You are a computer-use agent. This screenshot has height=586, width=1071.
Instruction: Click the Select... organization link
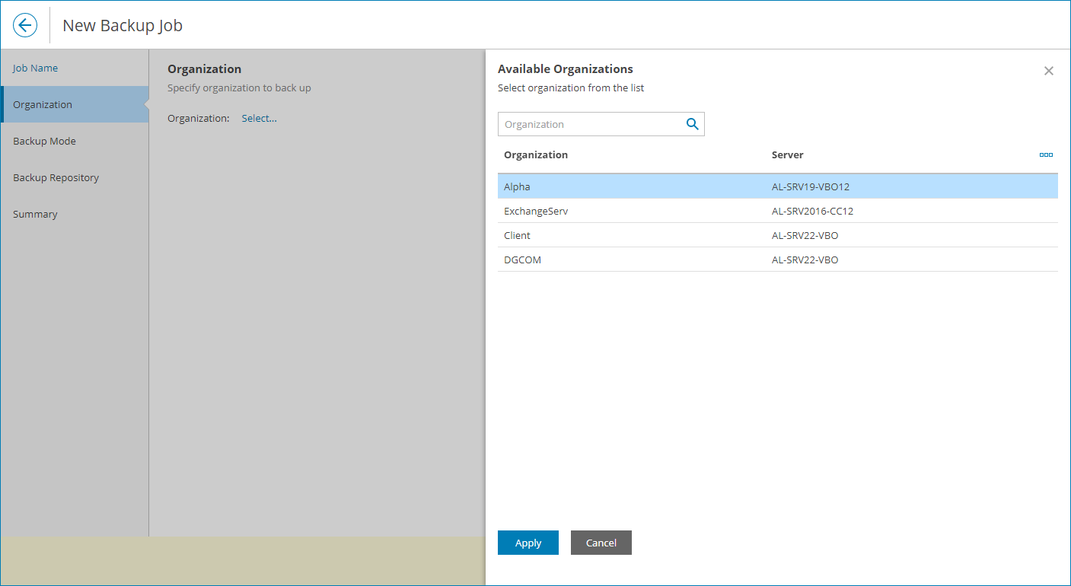tap(260, 118)
